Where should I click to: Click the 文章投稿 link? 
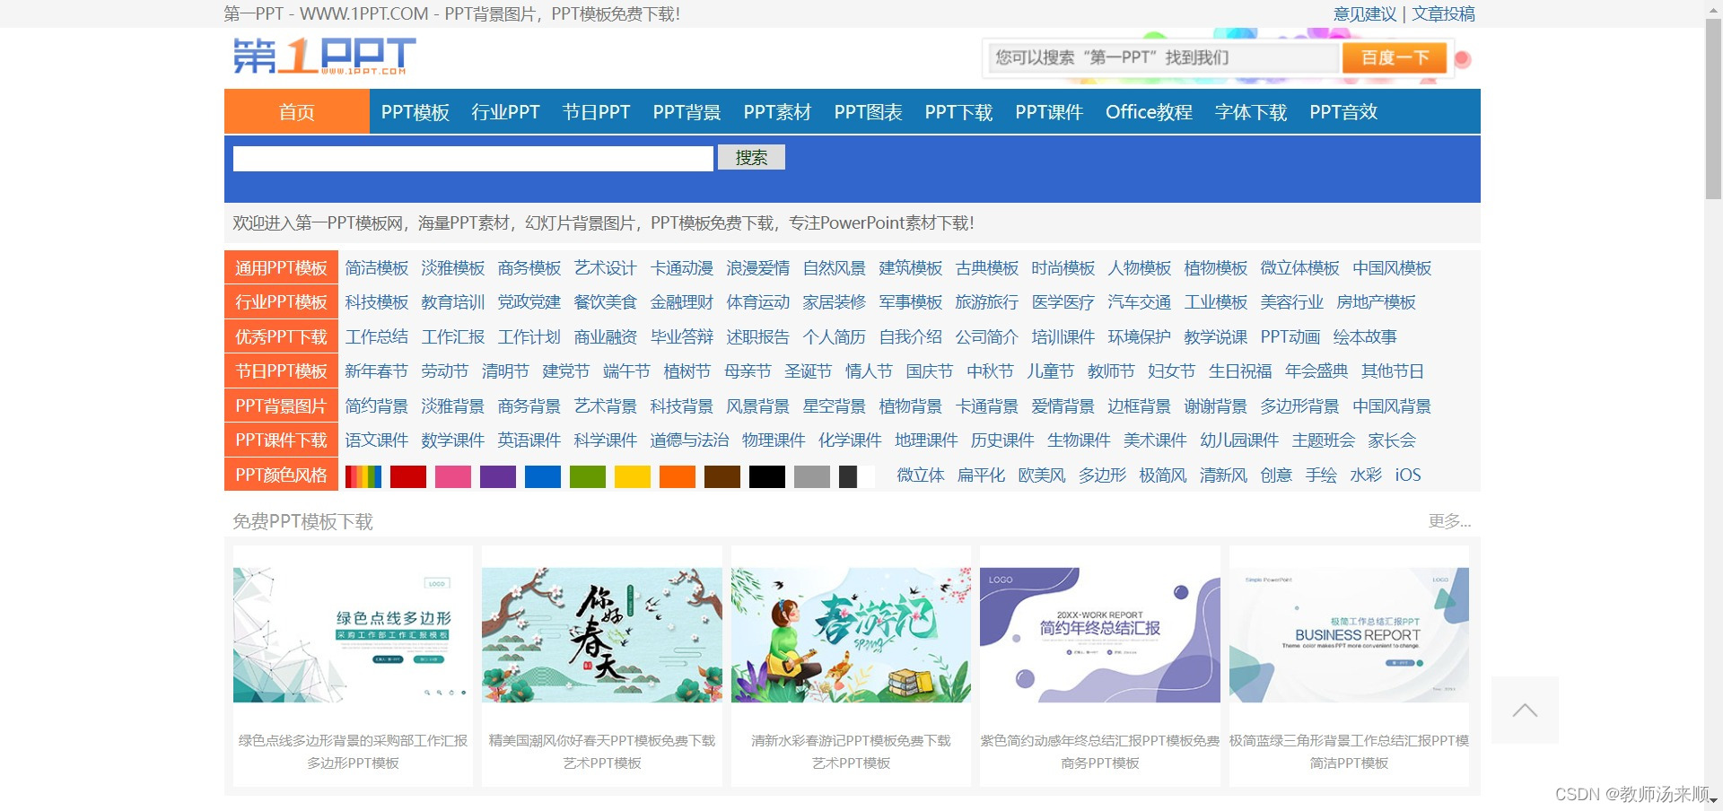[x=1442, y=13]
